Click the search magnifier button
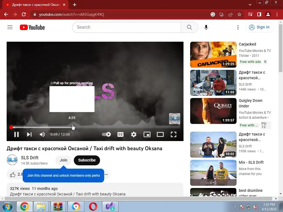This screenshot has height=212, width=283. click(189, 27)
